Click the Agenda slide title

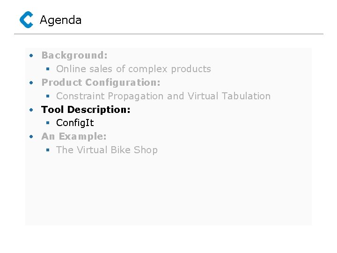[60, 21]
